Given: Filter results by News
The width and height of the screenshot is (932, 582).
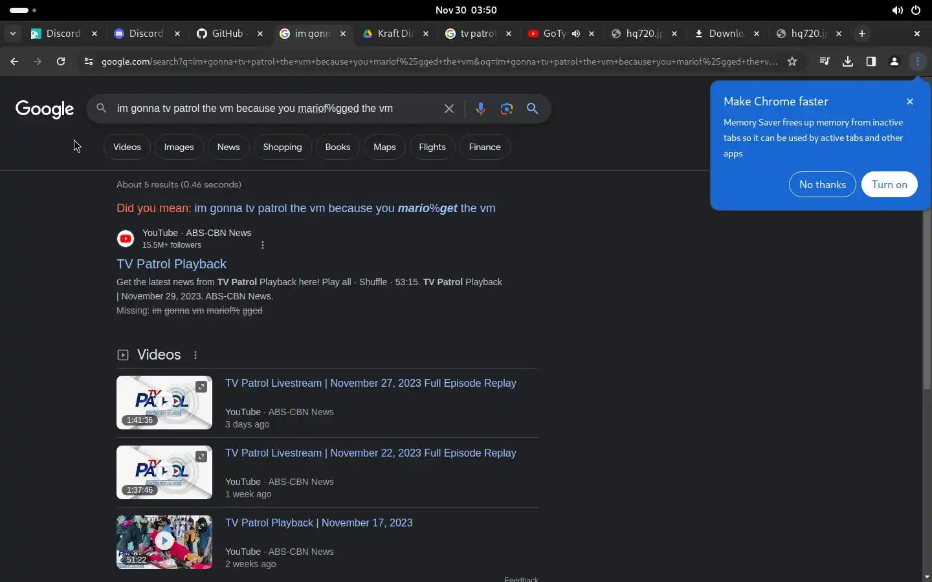Looking at the screenshot, I should (x=228, y=147).
